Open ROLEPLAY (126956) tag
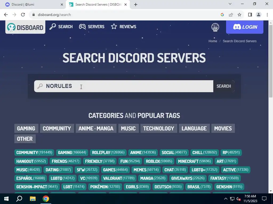This screenshot has height=204, width=273. tap(108, 152)
